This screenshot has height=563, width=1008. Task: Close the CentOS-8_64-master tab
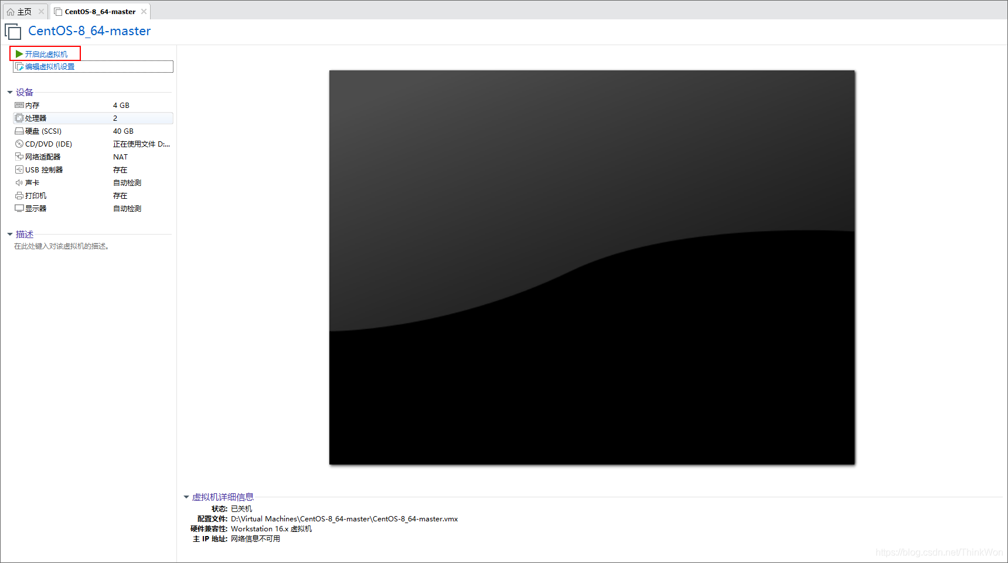144,12
